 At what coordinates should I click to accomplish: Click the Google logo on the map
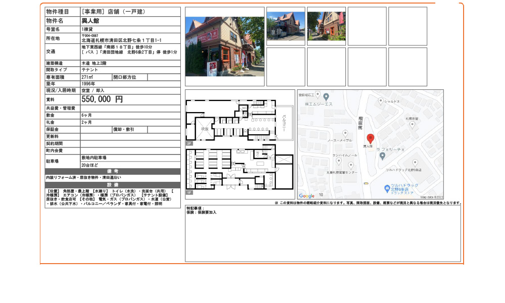(x=307, y=195)
